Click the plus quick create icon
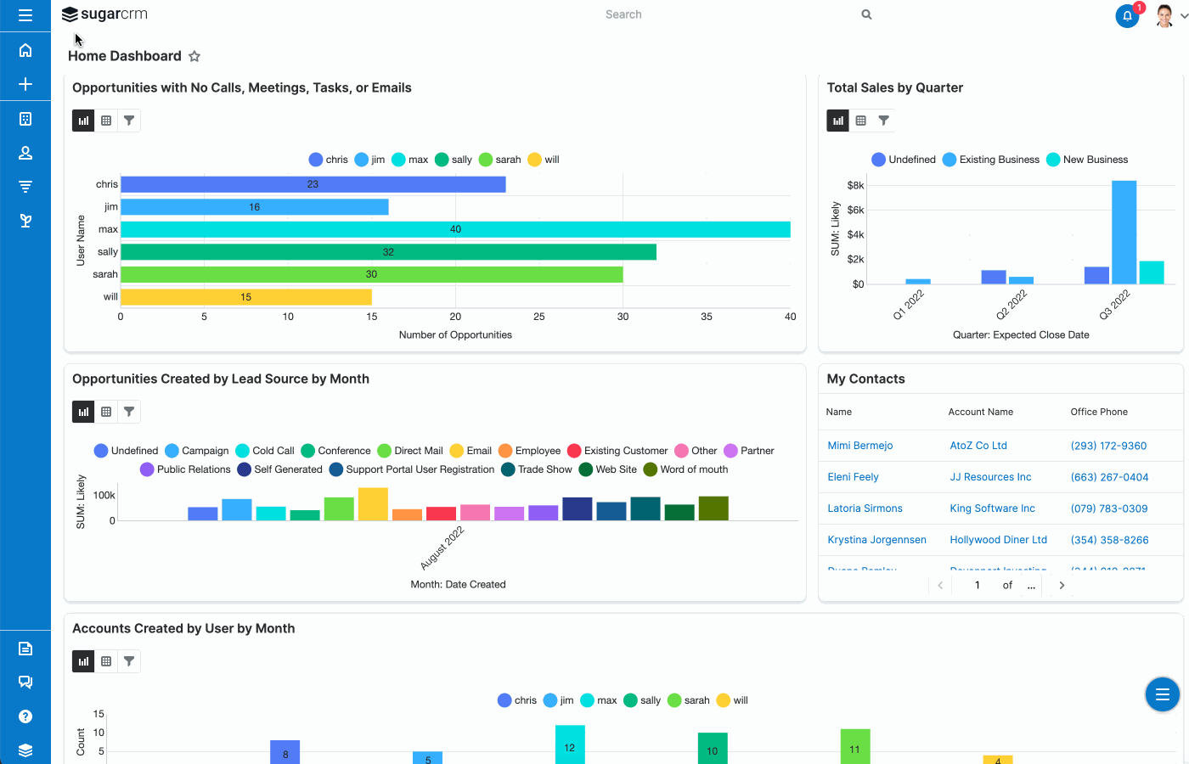Viewport: 1189px width, 764px height. click(25, 84)
